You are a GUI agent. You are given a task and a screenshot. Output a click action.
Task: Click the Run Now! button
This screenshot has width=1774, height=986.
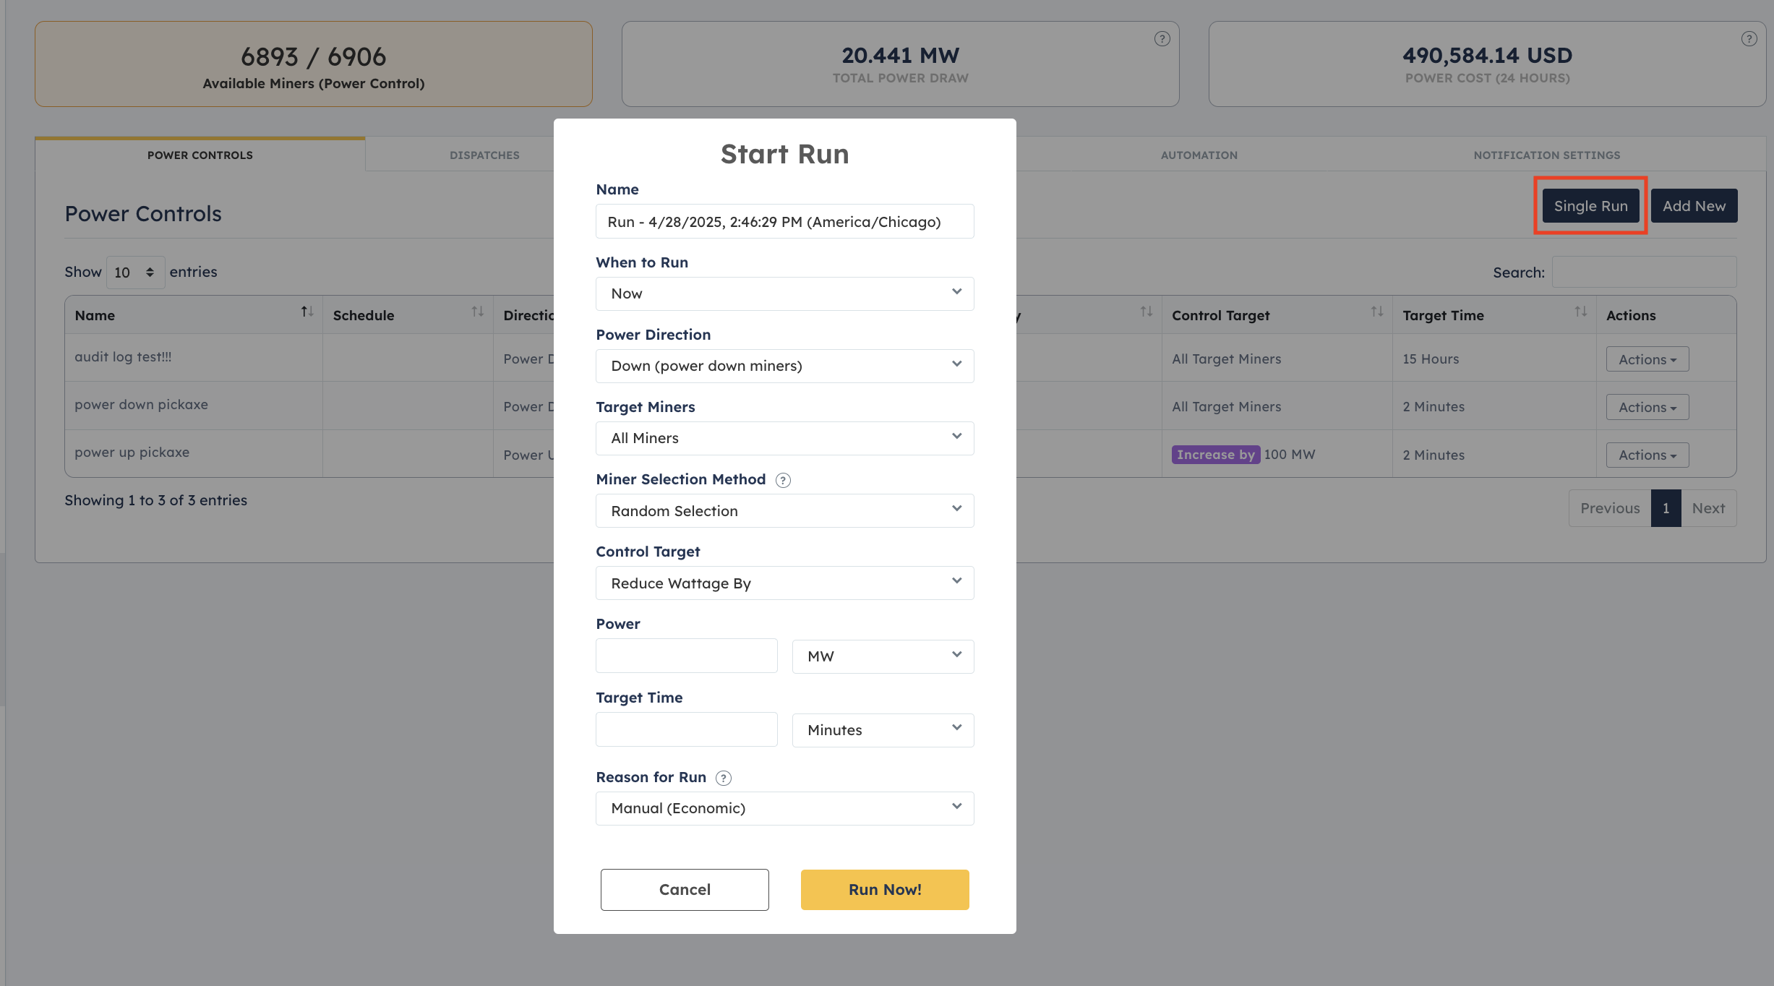[x=885, y=889]
